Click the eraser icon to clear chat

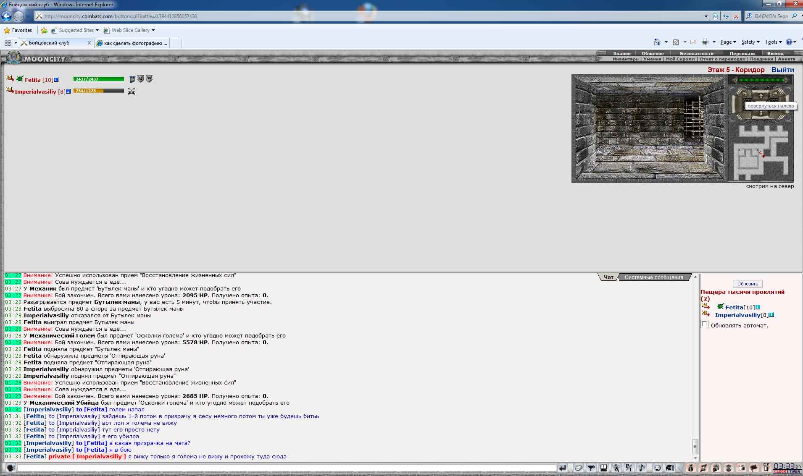click(579, 468)
